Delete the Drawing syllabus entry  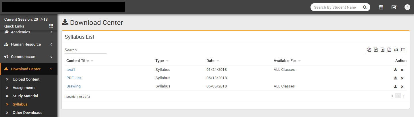[x=402, y=87]
